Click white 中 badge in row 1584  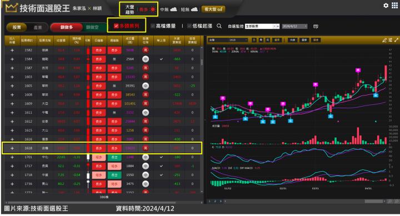pyautogui.click(x=146, y=59)
